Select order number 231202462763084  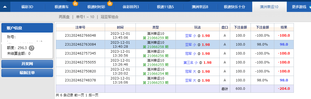pos(80,44)
